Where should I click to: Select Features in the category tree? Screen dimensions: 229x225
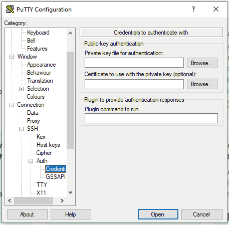coord(37,49)
